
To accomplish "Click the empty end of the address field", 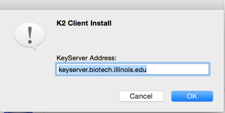I will coord(180,69).
